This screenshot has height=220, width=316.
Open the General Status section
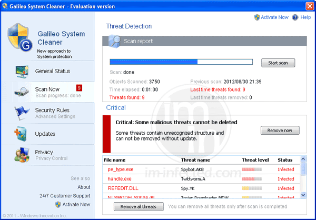click(x=48, y=71)
